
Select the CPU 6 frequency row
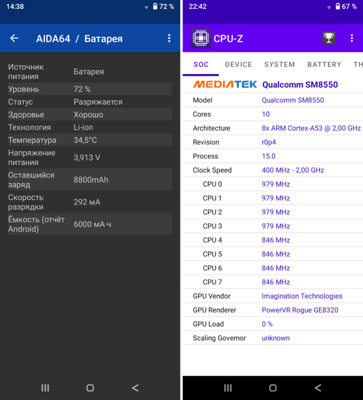click(273, 268)
